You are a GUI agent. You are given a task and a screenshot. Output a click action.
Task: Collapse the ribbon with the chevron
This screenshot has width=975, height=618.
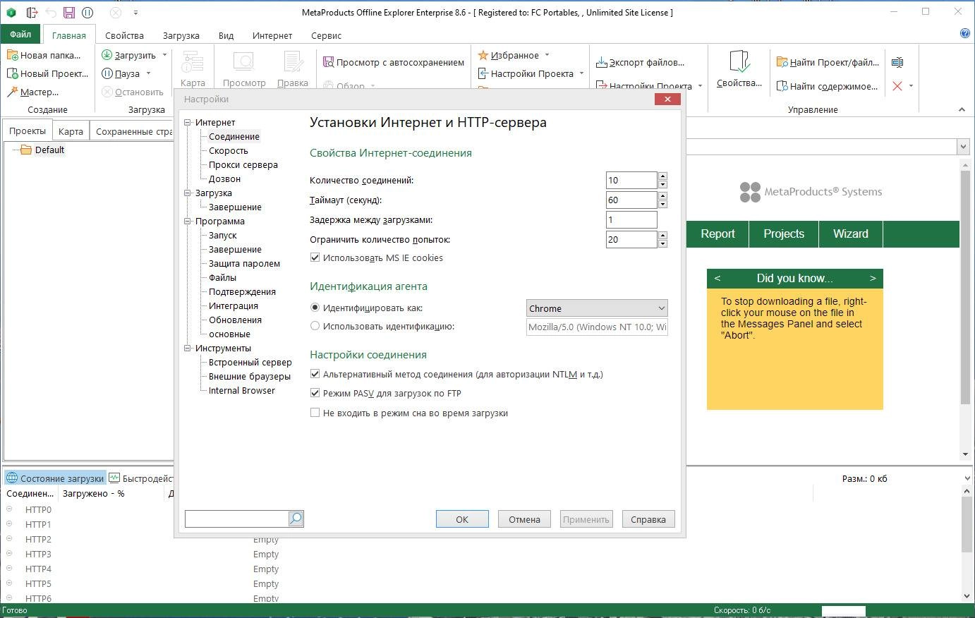(x=962, y=109)
